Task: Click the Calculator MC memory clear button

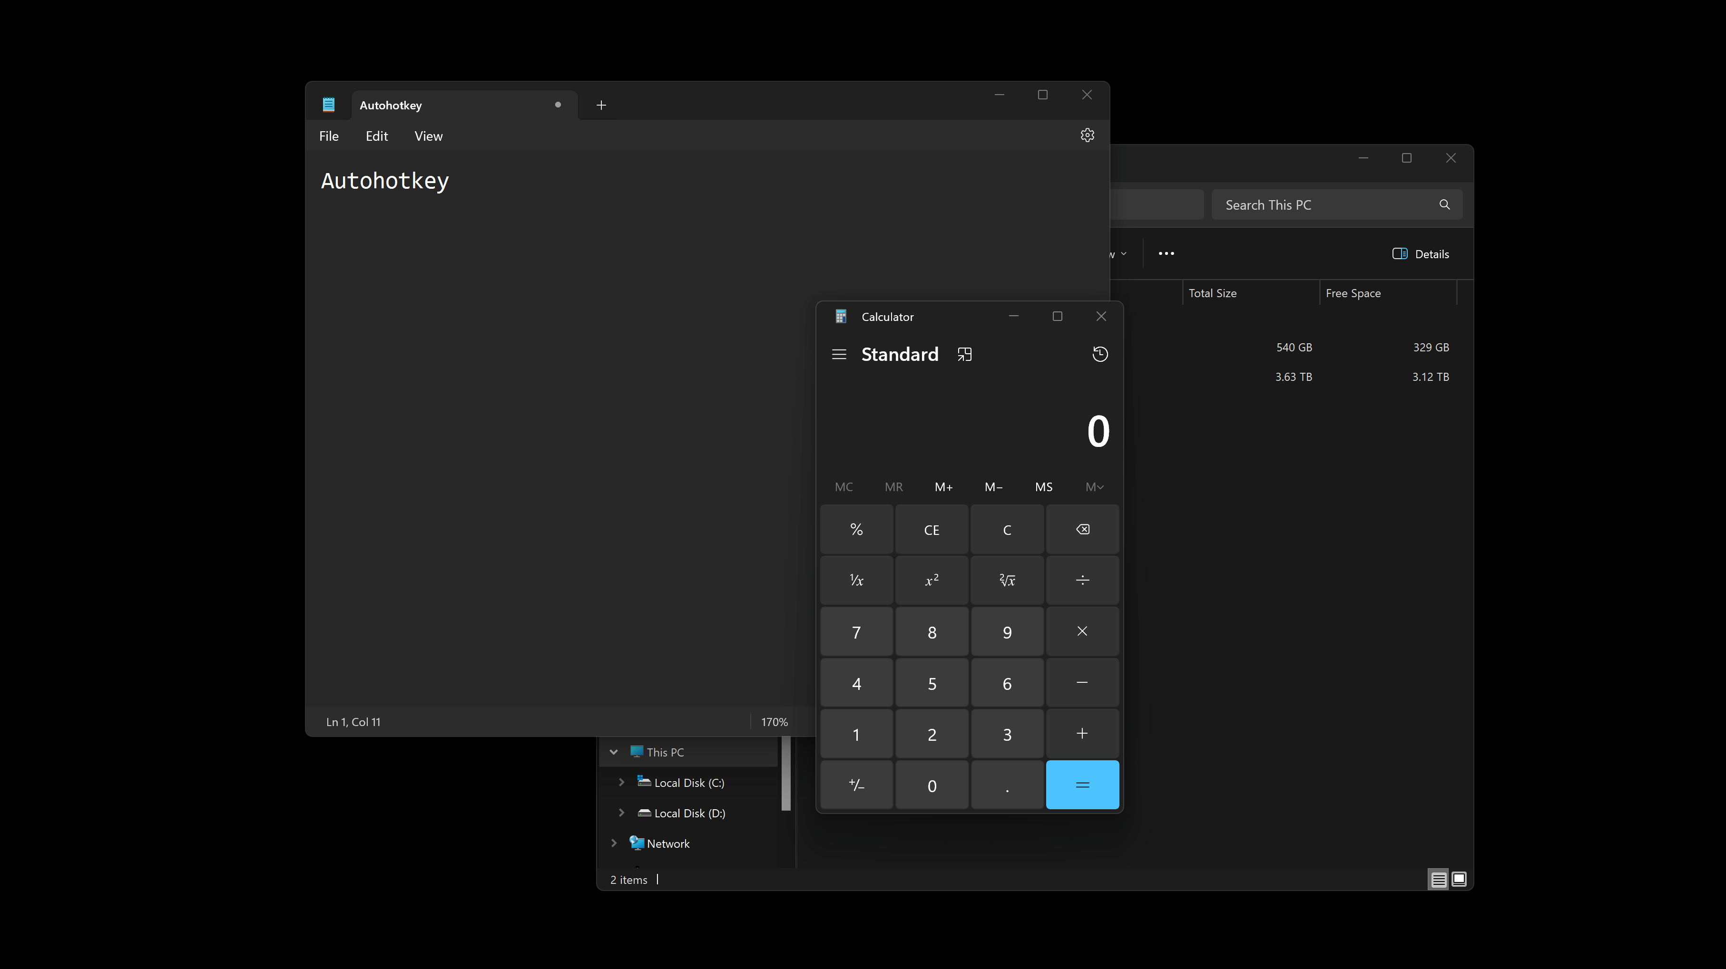Action: [x=843, y=487]
